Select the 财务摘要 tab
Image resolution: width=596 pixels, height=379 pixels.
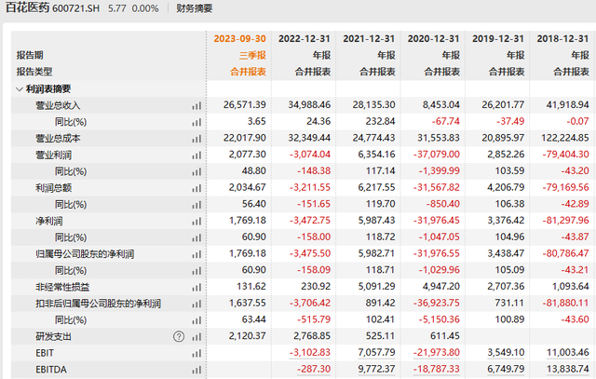point(195,8)
